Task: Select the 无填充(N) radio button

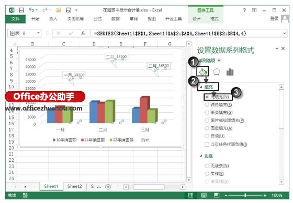Action: 207,97
